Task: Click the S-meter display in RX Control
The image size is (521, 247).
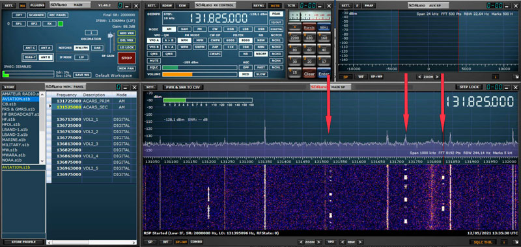Action: (310, 16)
